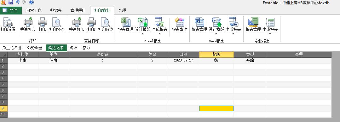Viewport: 340px width, 122px height.
Task: Switch to the 数据表 ribbon tab
Action: tap(56, 10)
